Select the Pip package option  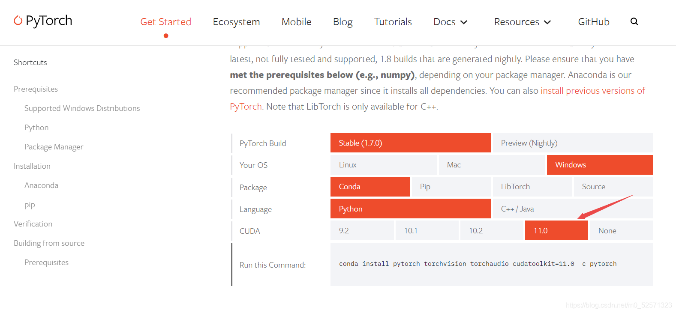click(451, 187)
